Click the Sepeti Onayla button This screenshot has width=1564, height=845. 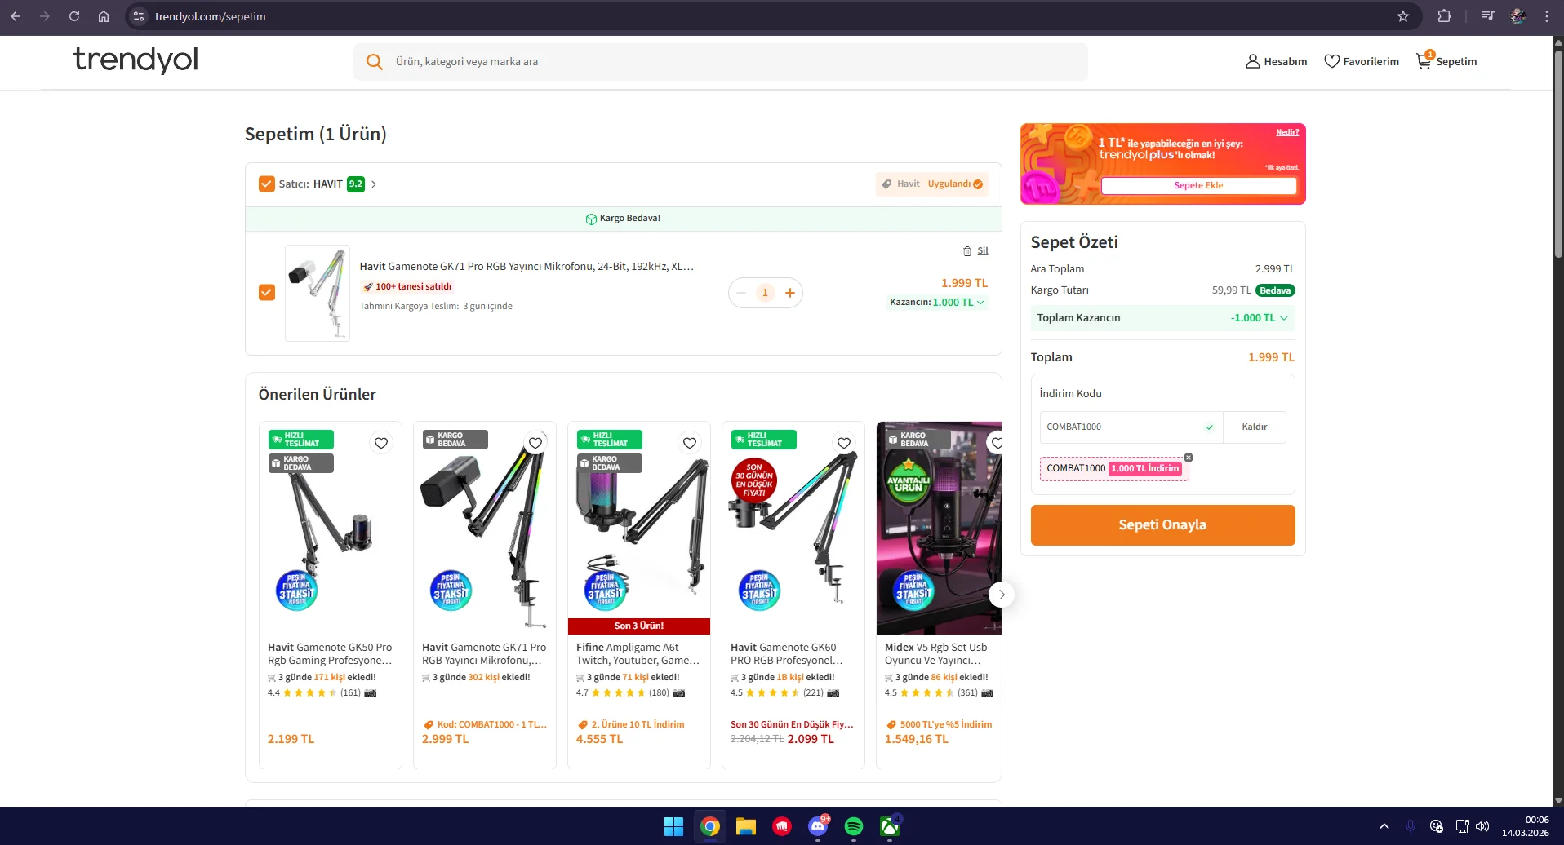(x=1162, y=525)
